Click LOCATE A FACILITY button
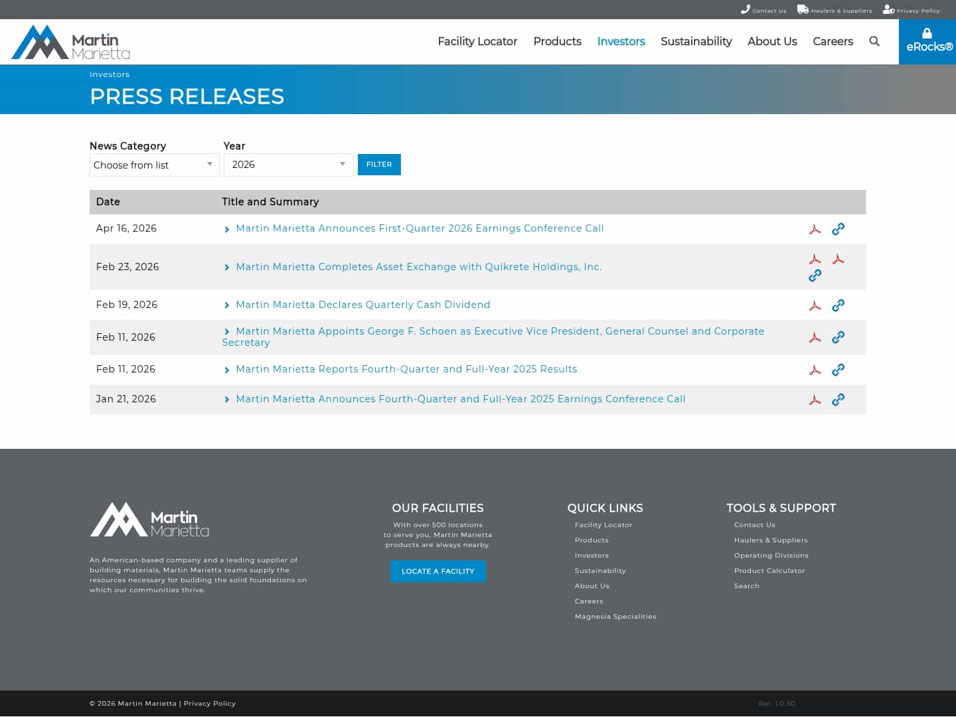The image size is (956, 717). (438, 572)
